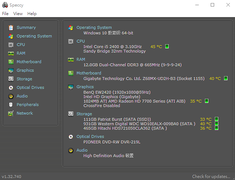Open the File menu
Image resolution: width=235 pixels, height=180 pixels.
(5, 14)
